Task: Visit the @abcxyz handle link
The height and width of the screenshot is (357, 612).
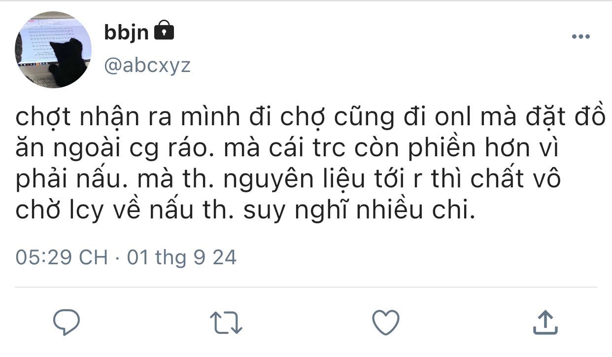Action: [147, 66]
